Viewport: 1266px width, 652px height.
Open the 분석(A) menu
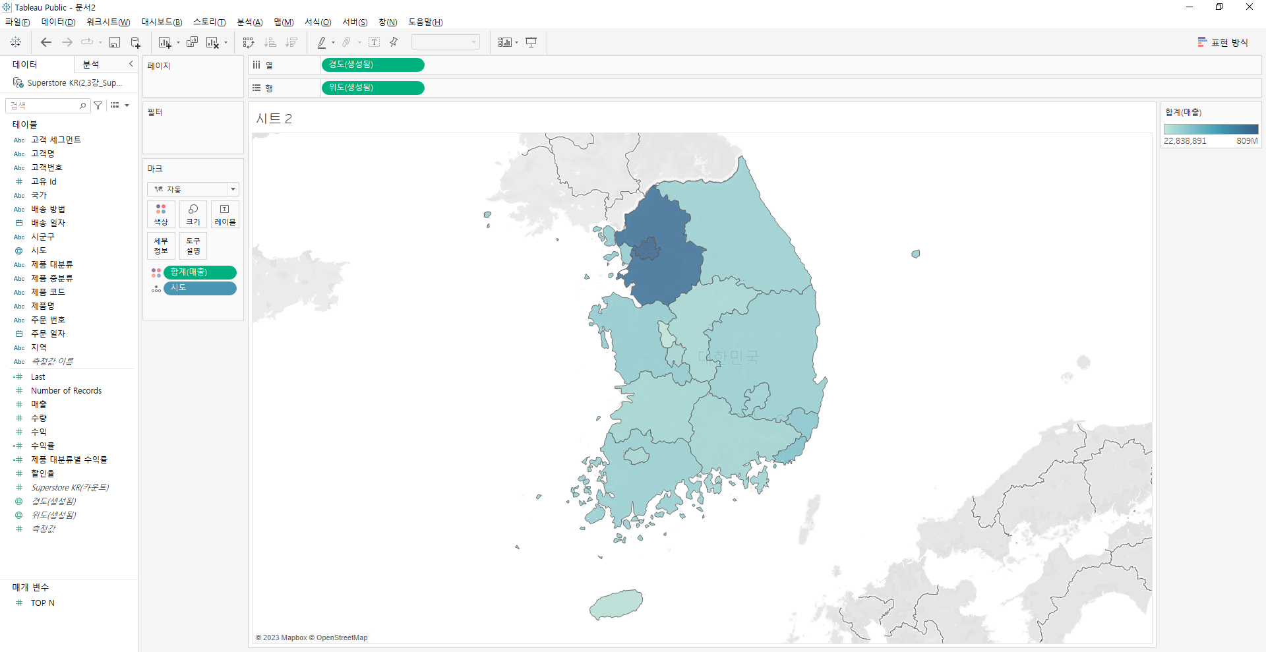click(x=249, y=22)
